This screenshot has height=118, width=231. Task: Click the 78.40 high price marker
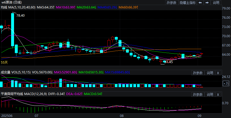20,16
